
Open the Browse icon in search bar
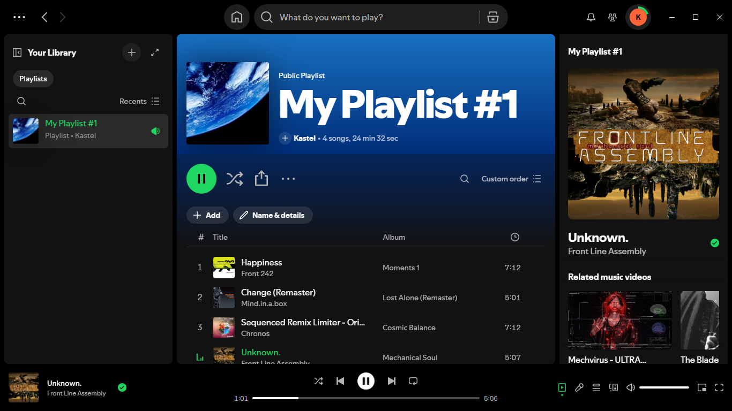tap(493, 17)
